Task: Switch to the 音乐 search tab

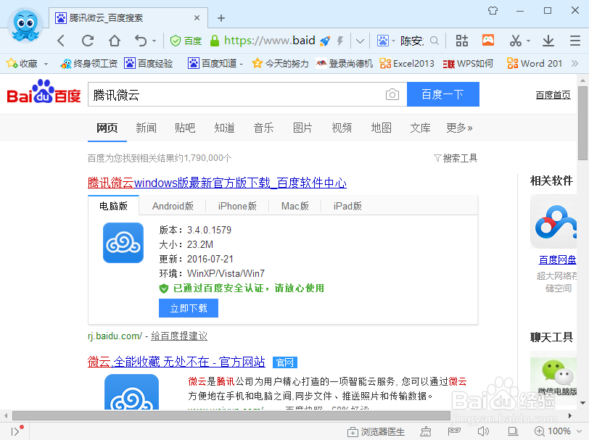Action: [263, 128]
